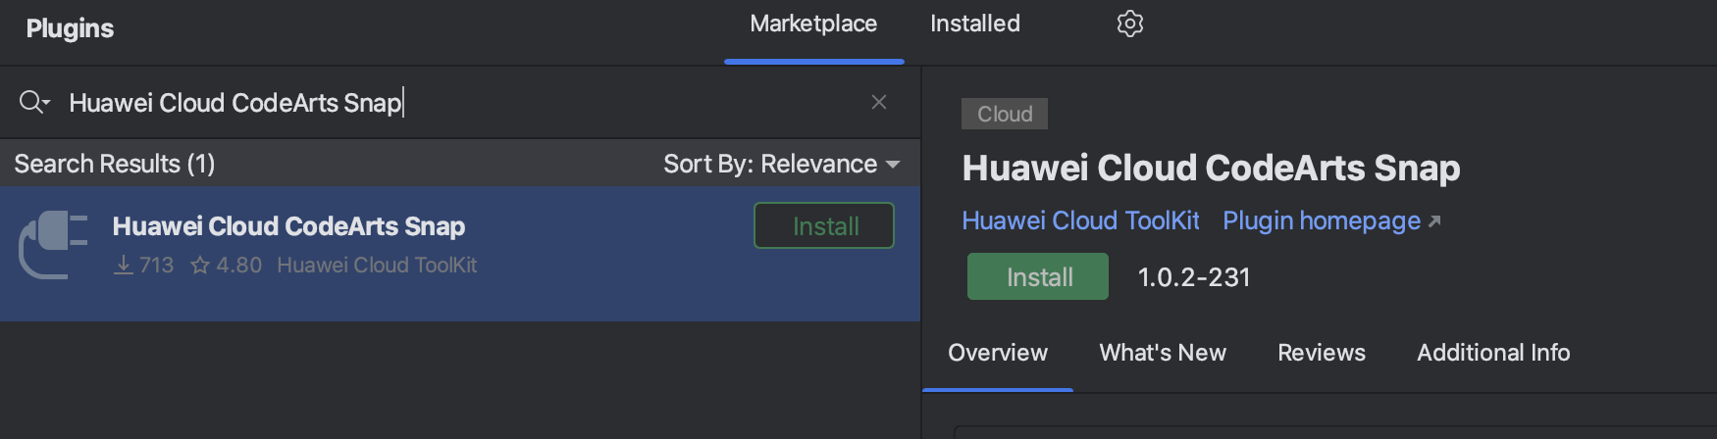
Task: Open the Huawei Cloud ToolKit vendor link
Action: (1080, 220)
